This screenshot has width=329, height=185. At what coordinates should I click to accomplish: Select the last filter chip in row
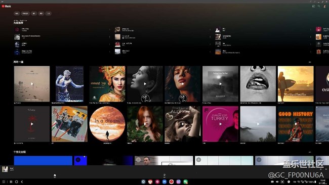coord(49,14)
